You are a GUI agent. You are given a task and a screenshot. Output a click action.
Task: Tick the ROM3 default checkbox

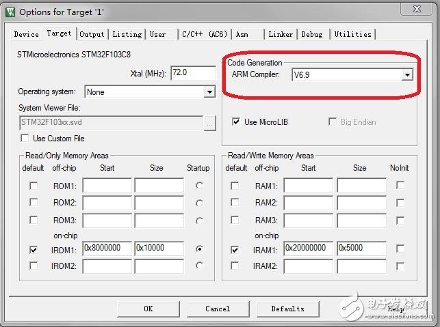34,220
